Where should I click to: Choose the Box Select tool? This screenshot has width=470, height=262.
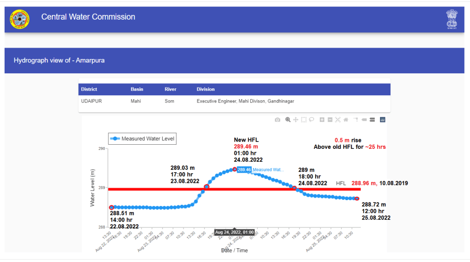pyautogui.click(x=303, y=120)
